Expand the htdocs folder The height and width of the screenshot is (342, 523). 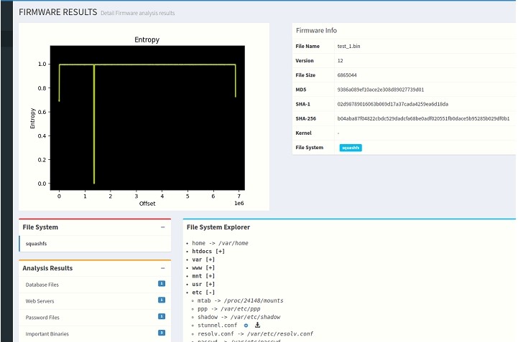[208, 252]
